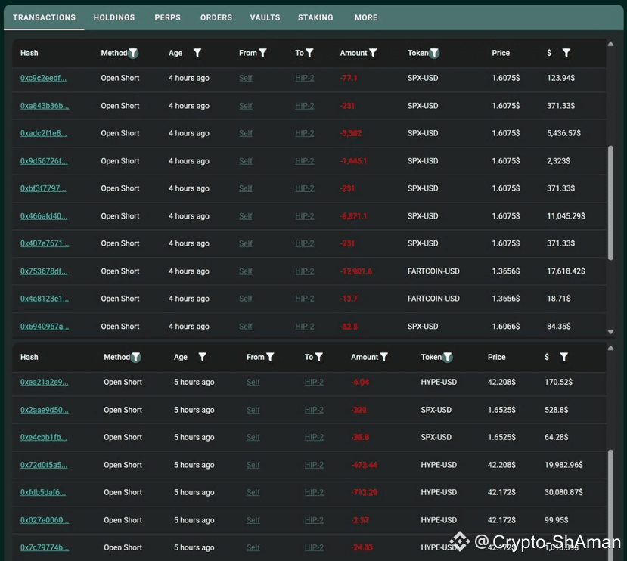Screen dimensions: 627x561
Task: Go to the Vaults tab
Action: click(265, 17)
